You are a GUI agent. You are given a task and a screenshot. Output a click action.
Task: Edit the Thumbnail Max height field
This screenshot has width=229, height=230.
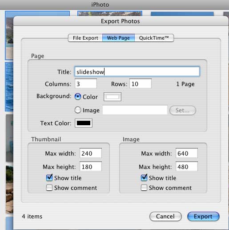tap(91, 167)
